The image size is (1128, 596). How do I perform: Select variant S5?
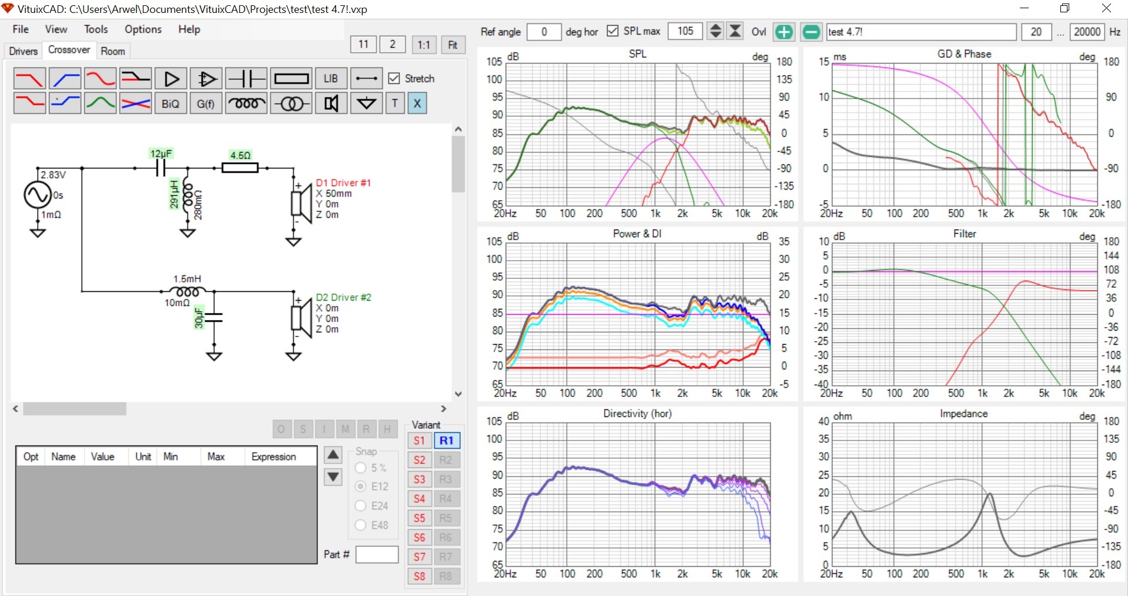[x=419, y=518]
